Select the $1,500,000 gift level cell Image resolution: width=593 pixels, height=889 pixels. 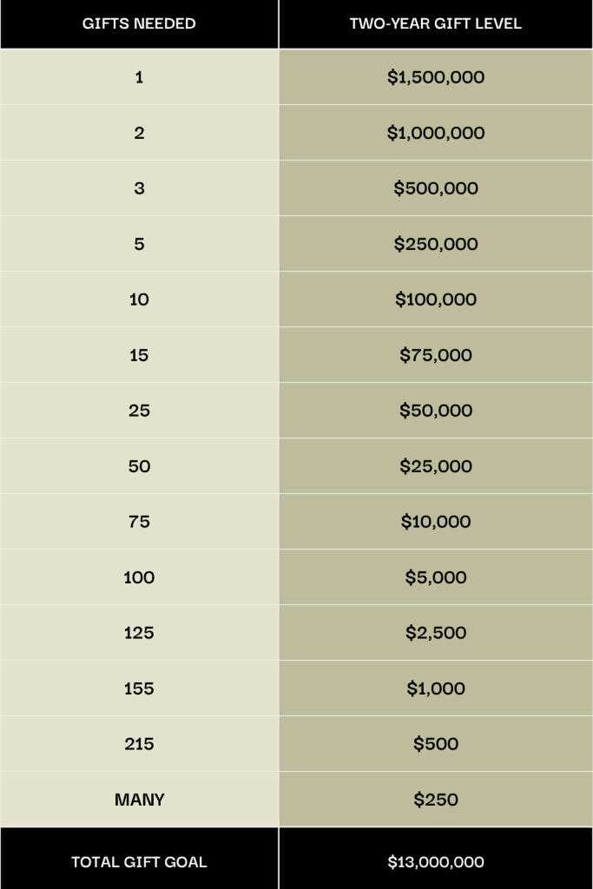tap(435, 77)
